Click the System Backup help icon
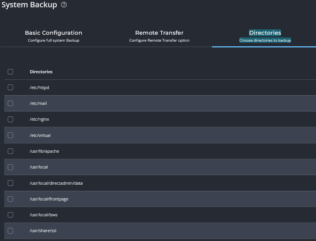The width and height of the screenshot is (316, 241). (64, 5)
